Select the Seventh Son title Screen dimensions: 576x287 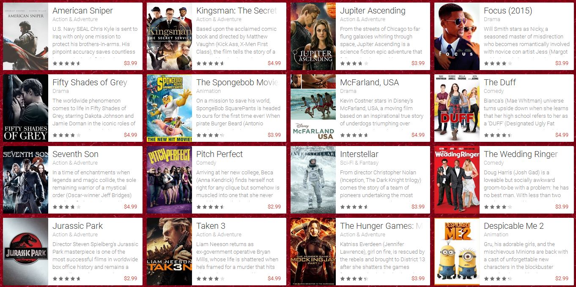click(75, 154)
